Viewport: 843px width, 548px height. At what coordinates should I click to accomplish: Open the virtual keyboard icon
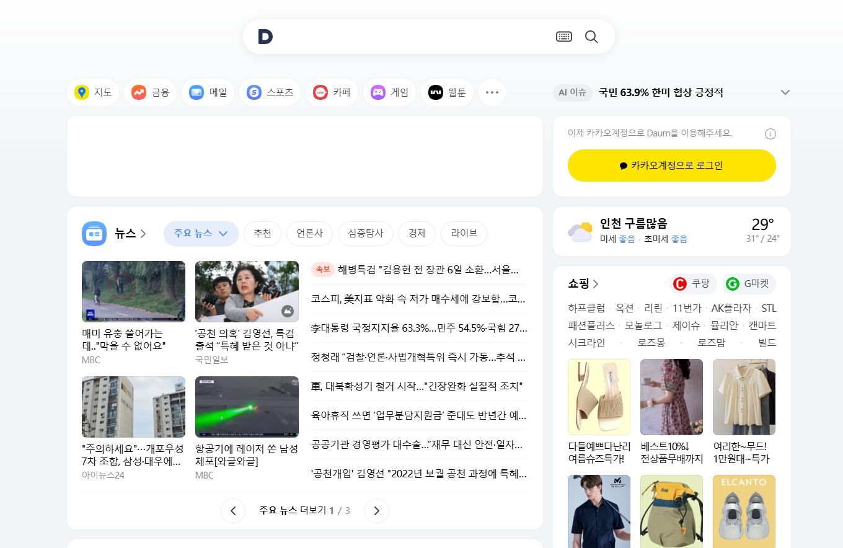coord(563,37)
